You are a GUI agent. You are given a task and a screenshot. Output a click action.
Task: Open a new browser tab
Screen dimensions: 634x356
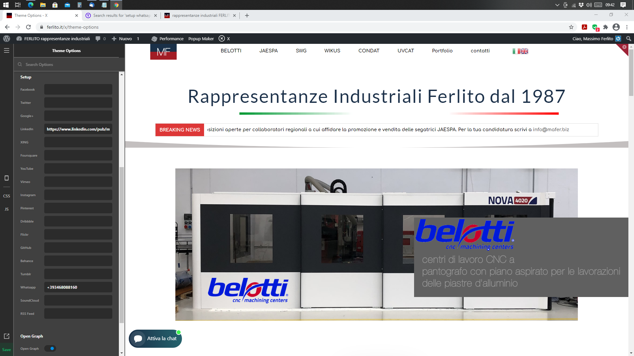(247, 15)
